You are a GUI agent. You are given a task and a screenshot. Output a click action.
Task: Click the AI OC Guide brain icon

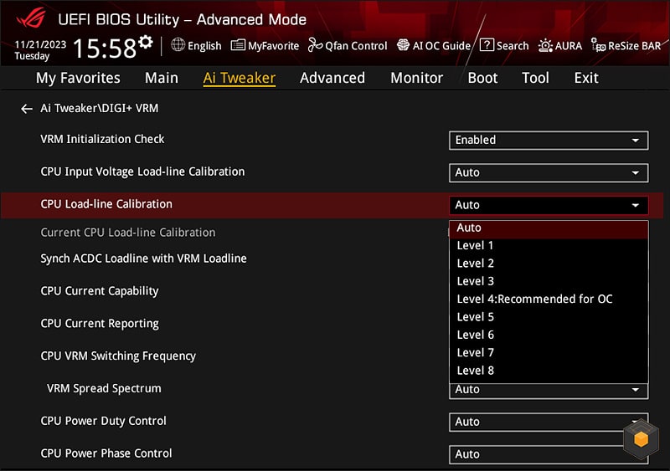[x=403, y=44]
